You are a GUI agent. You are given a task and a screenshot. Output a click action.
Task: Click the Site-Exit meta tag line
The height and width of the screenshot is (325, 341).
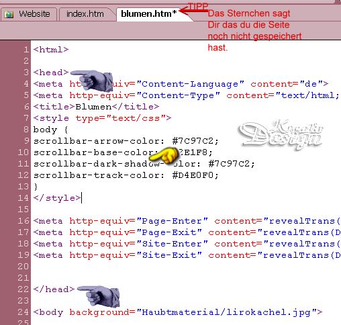tap(187, 255)
